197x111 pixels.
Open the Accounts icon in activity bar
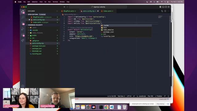(x=23, y=86)
